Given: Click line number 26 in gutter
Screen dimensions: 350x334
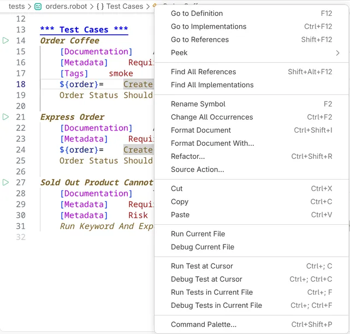Looking at the screenshot, I should [21, 171].
